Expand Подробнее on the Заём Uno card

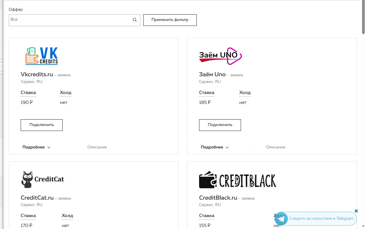click(x=215, y=147)
